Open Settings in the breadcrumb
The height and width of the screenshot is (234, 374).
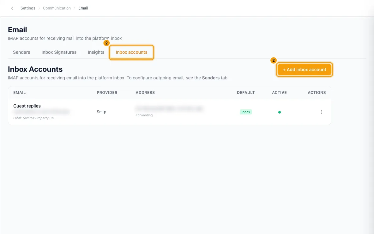[x=28, y=8]
